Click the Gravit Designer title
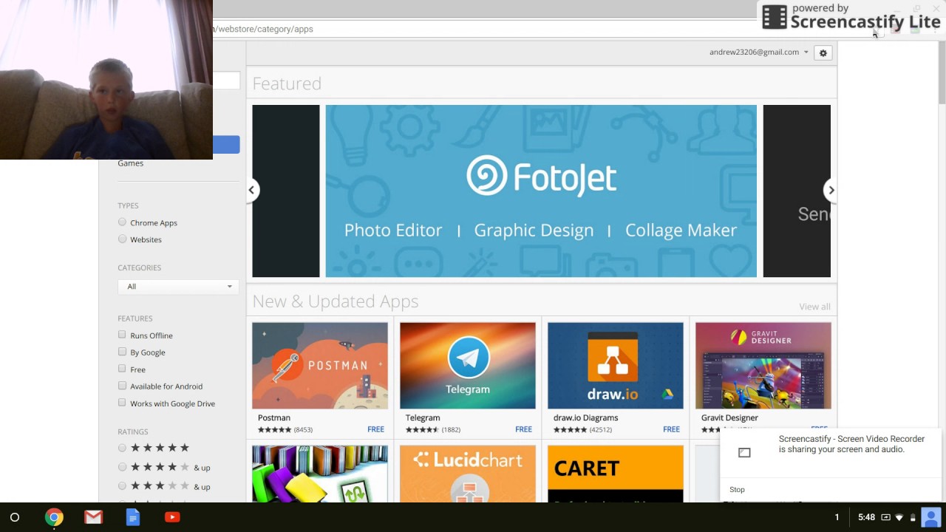This screenshot has width=946, height=532. pyautogui.click(x=729, y=417)
